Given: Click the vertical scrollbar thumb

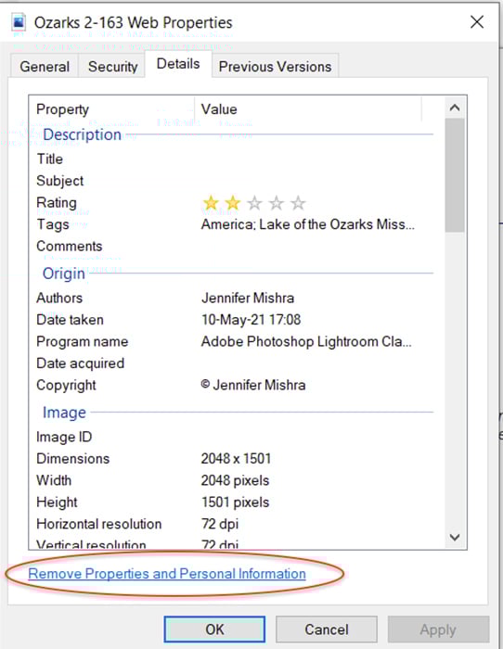Looking at the screenshot, I should [x=455, y=175].
